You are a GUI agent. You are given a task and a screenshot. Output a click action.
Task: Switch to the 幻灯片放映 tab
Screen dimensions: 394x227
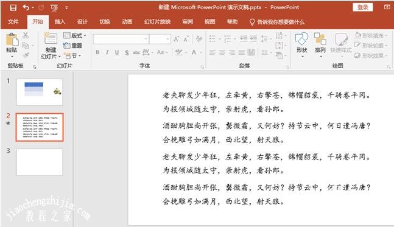(157, 22)
